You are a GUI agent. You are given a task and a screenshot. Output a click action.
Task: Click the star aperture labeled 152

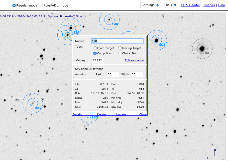tap(32, 103)
